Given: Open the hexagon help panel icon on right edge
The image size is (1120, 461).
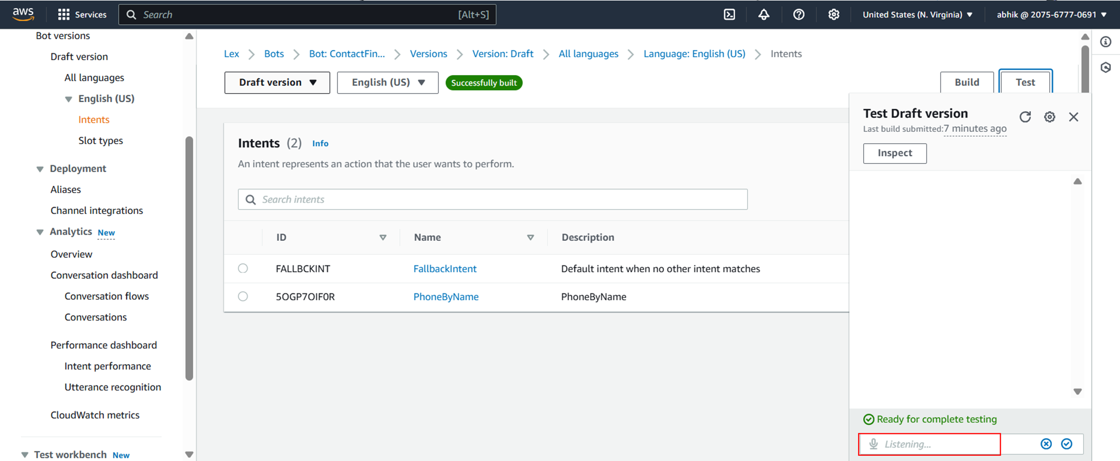Looking at the screenshot, I should tap(1105, 68).
